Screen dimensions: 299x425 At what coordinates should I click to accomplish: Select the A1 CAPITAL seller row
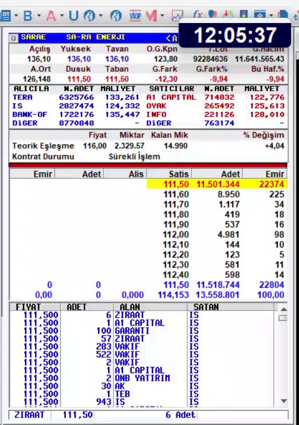pos(215,97)
